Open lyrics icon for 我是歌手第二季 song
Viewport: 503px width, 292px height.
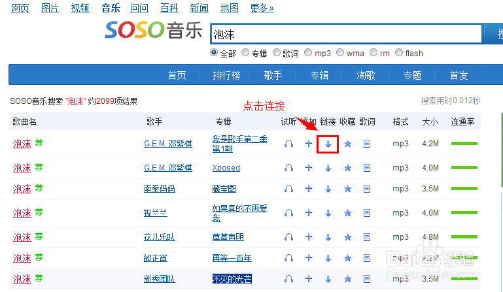tap(367, 144)
